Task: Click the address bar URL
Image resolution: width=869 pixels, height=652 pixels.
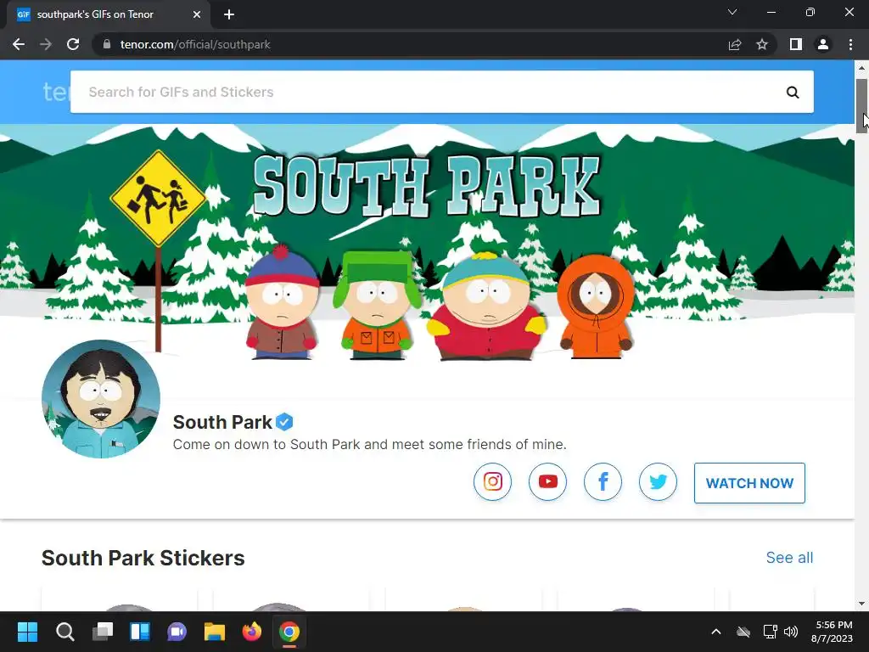Action: [x=195, y=44]
